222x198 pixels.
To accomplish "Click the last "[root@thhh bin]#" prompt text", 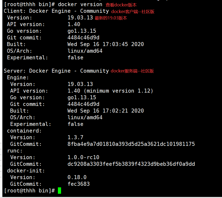I will click(x=29, y=191).
